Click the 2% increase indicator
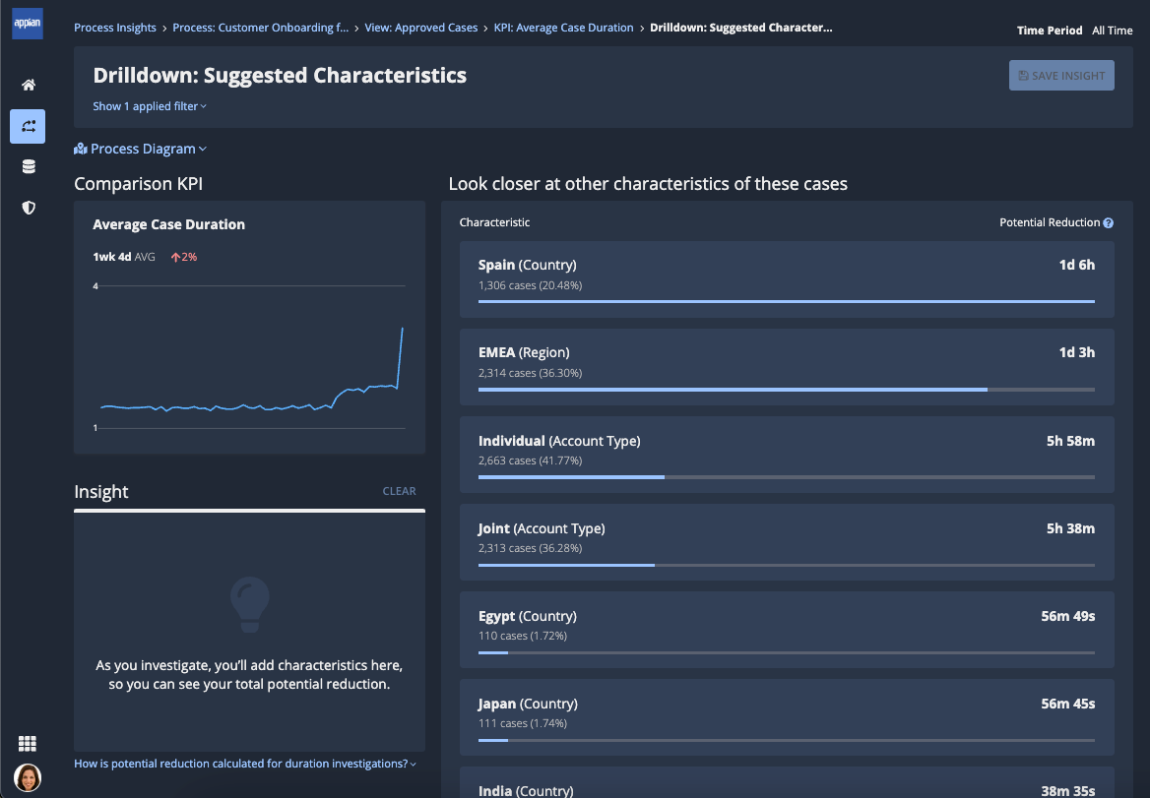The height and width of the screenshot is (798, 1150). pos(184,257)
